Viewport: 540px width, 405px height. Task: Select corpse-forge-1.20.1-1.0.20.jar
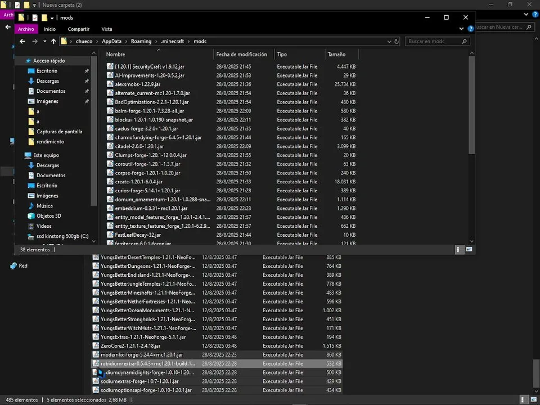(x=147, y=173)
